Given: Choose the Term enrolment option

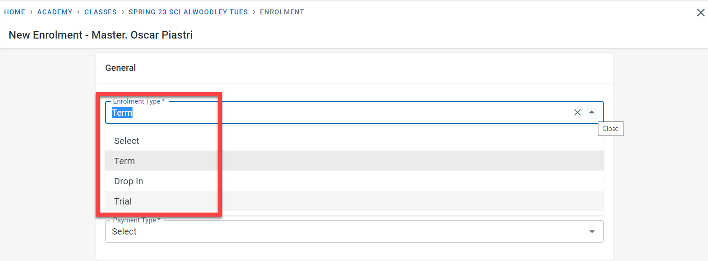Looking at the screenshot, I should (124, 161).
